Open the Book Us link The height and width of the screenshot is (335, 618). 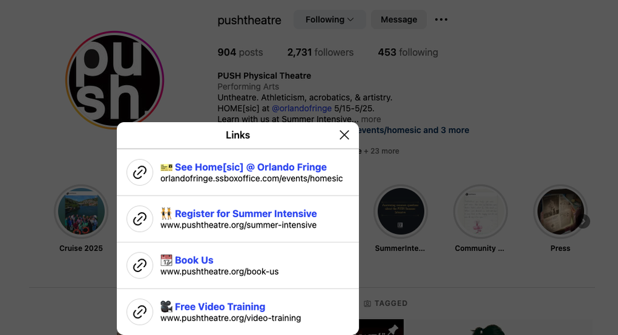[x=194, y=260]
